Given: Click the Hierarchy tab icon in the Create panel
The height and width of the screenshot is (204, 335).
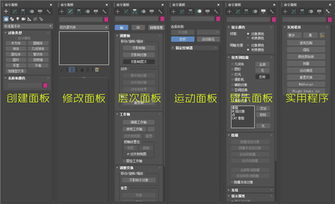Looking at the screenshot, I should (23, 12).
